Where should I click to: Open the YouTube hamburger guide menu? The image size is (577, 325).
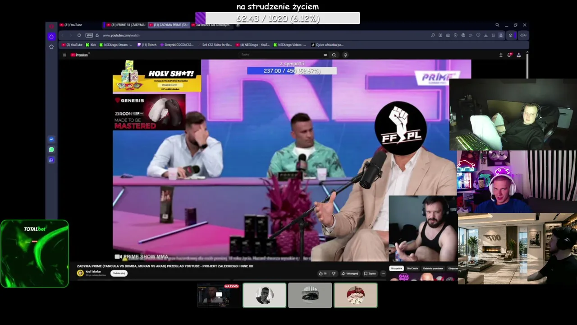pyautogui.click(x=64, y=55)
